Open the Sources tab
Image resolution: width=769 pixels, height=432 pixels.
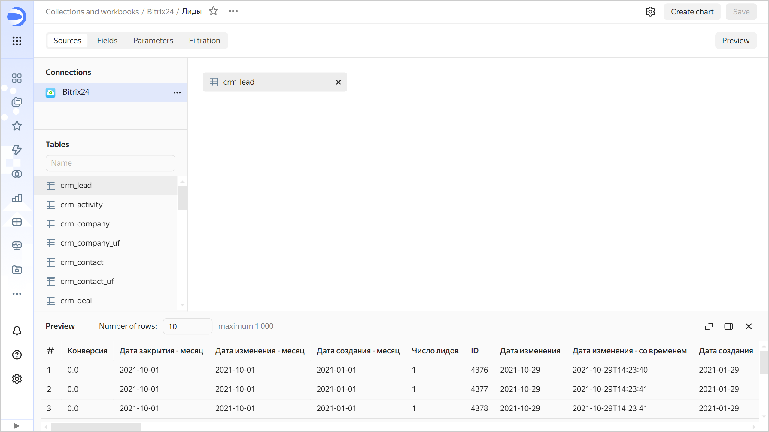(67, 40)
